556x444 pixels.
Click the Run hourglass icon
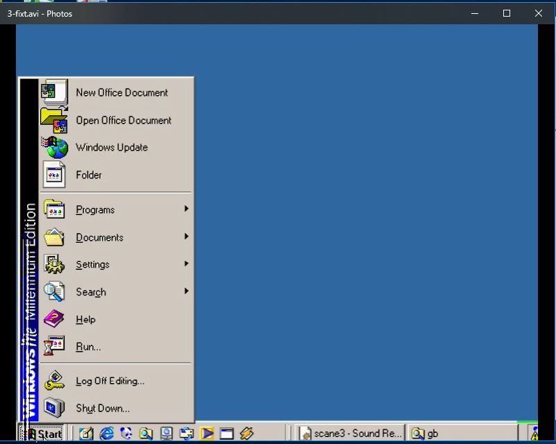54,346
